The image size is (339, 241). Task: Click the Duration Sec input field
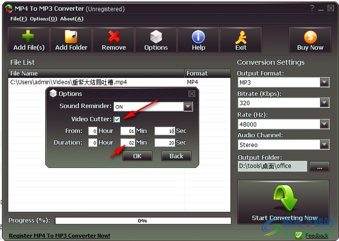165,143
